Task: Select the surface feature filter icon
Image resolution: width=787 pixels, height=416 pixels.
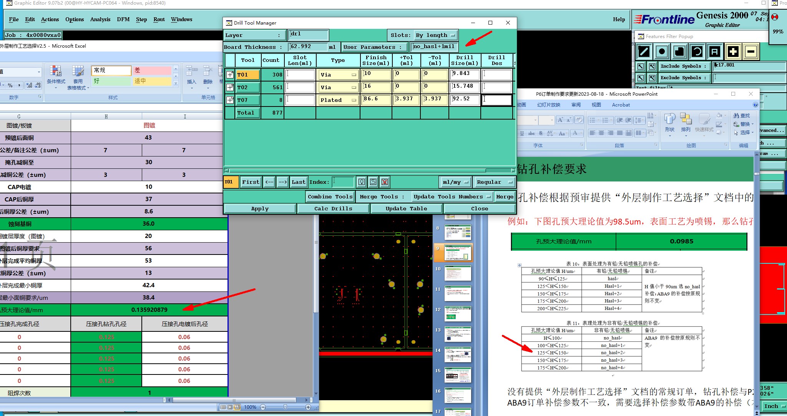Action: click(x=679, y=51)
